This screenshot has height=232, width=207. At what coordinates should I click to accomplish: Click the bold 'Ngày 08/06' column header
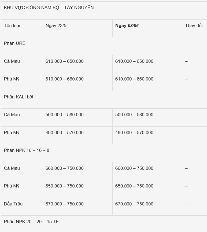(127, 26)
